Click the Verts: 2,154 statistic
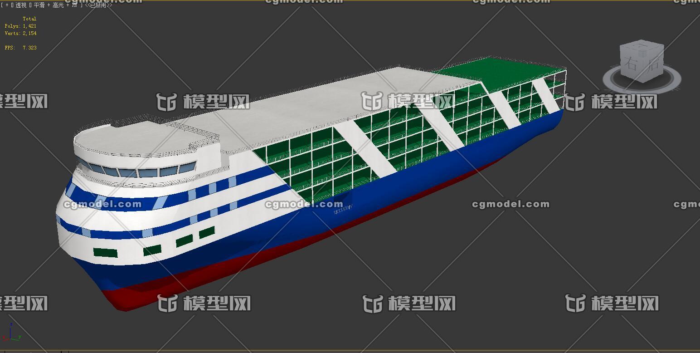Screen dimensions: 700x353 point(20,33)
